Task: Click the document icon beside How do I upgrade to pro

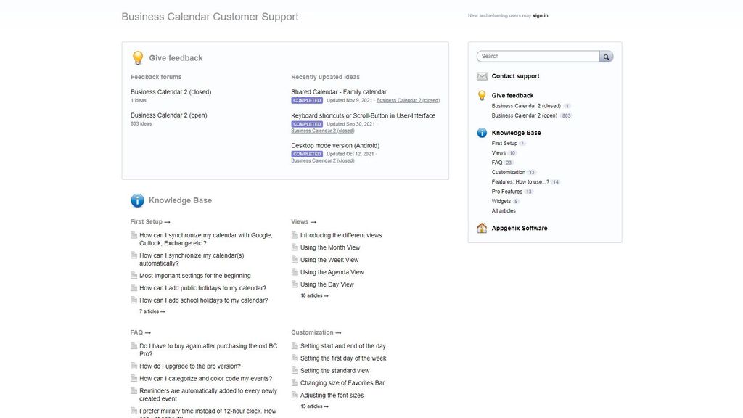Action: [134, 366]
